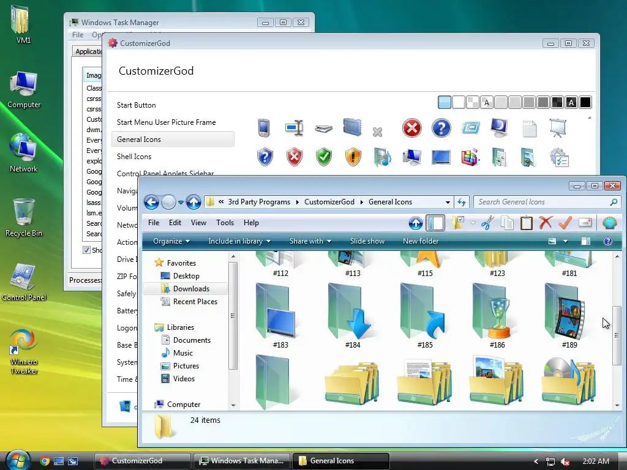Select the blue question shield icon
Image resolution: width=627 pixels, height=470 pixels.
(265, 157)
